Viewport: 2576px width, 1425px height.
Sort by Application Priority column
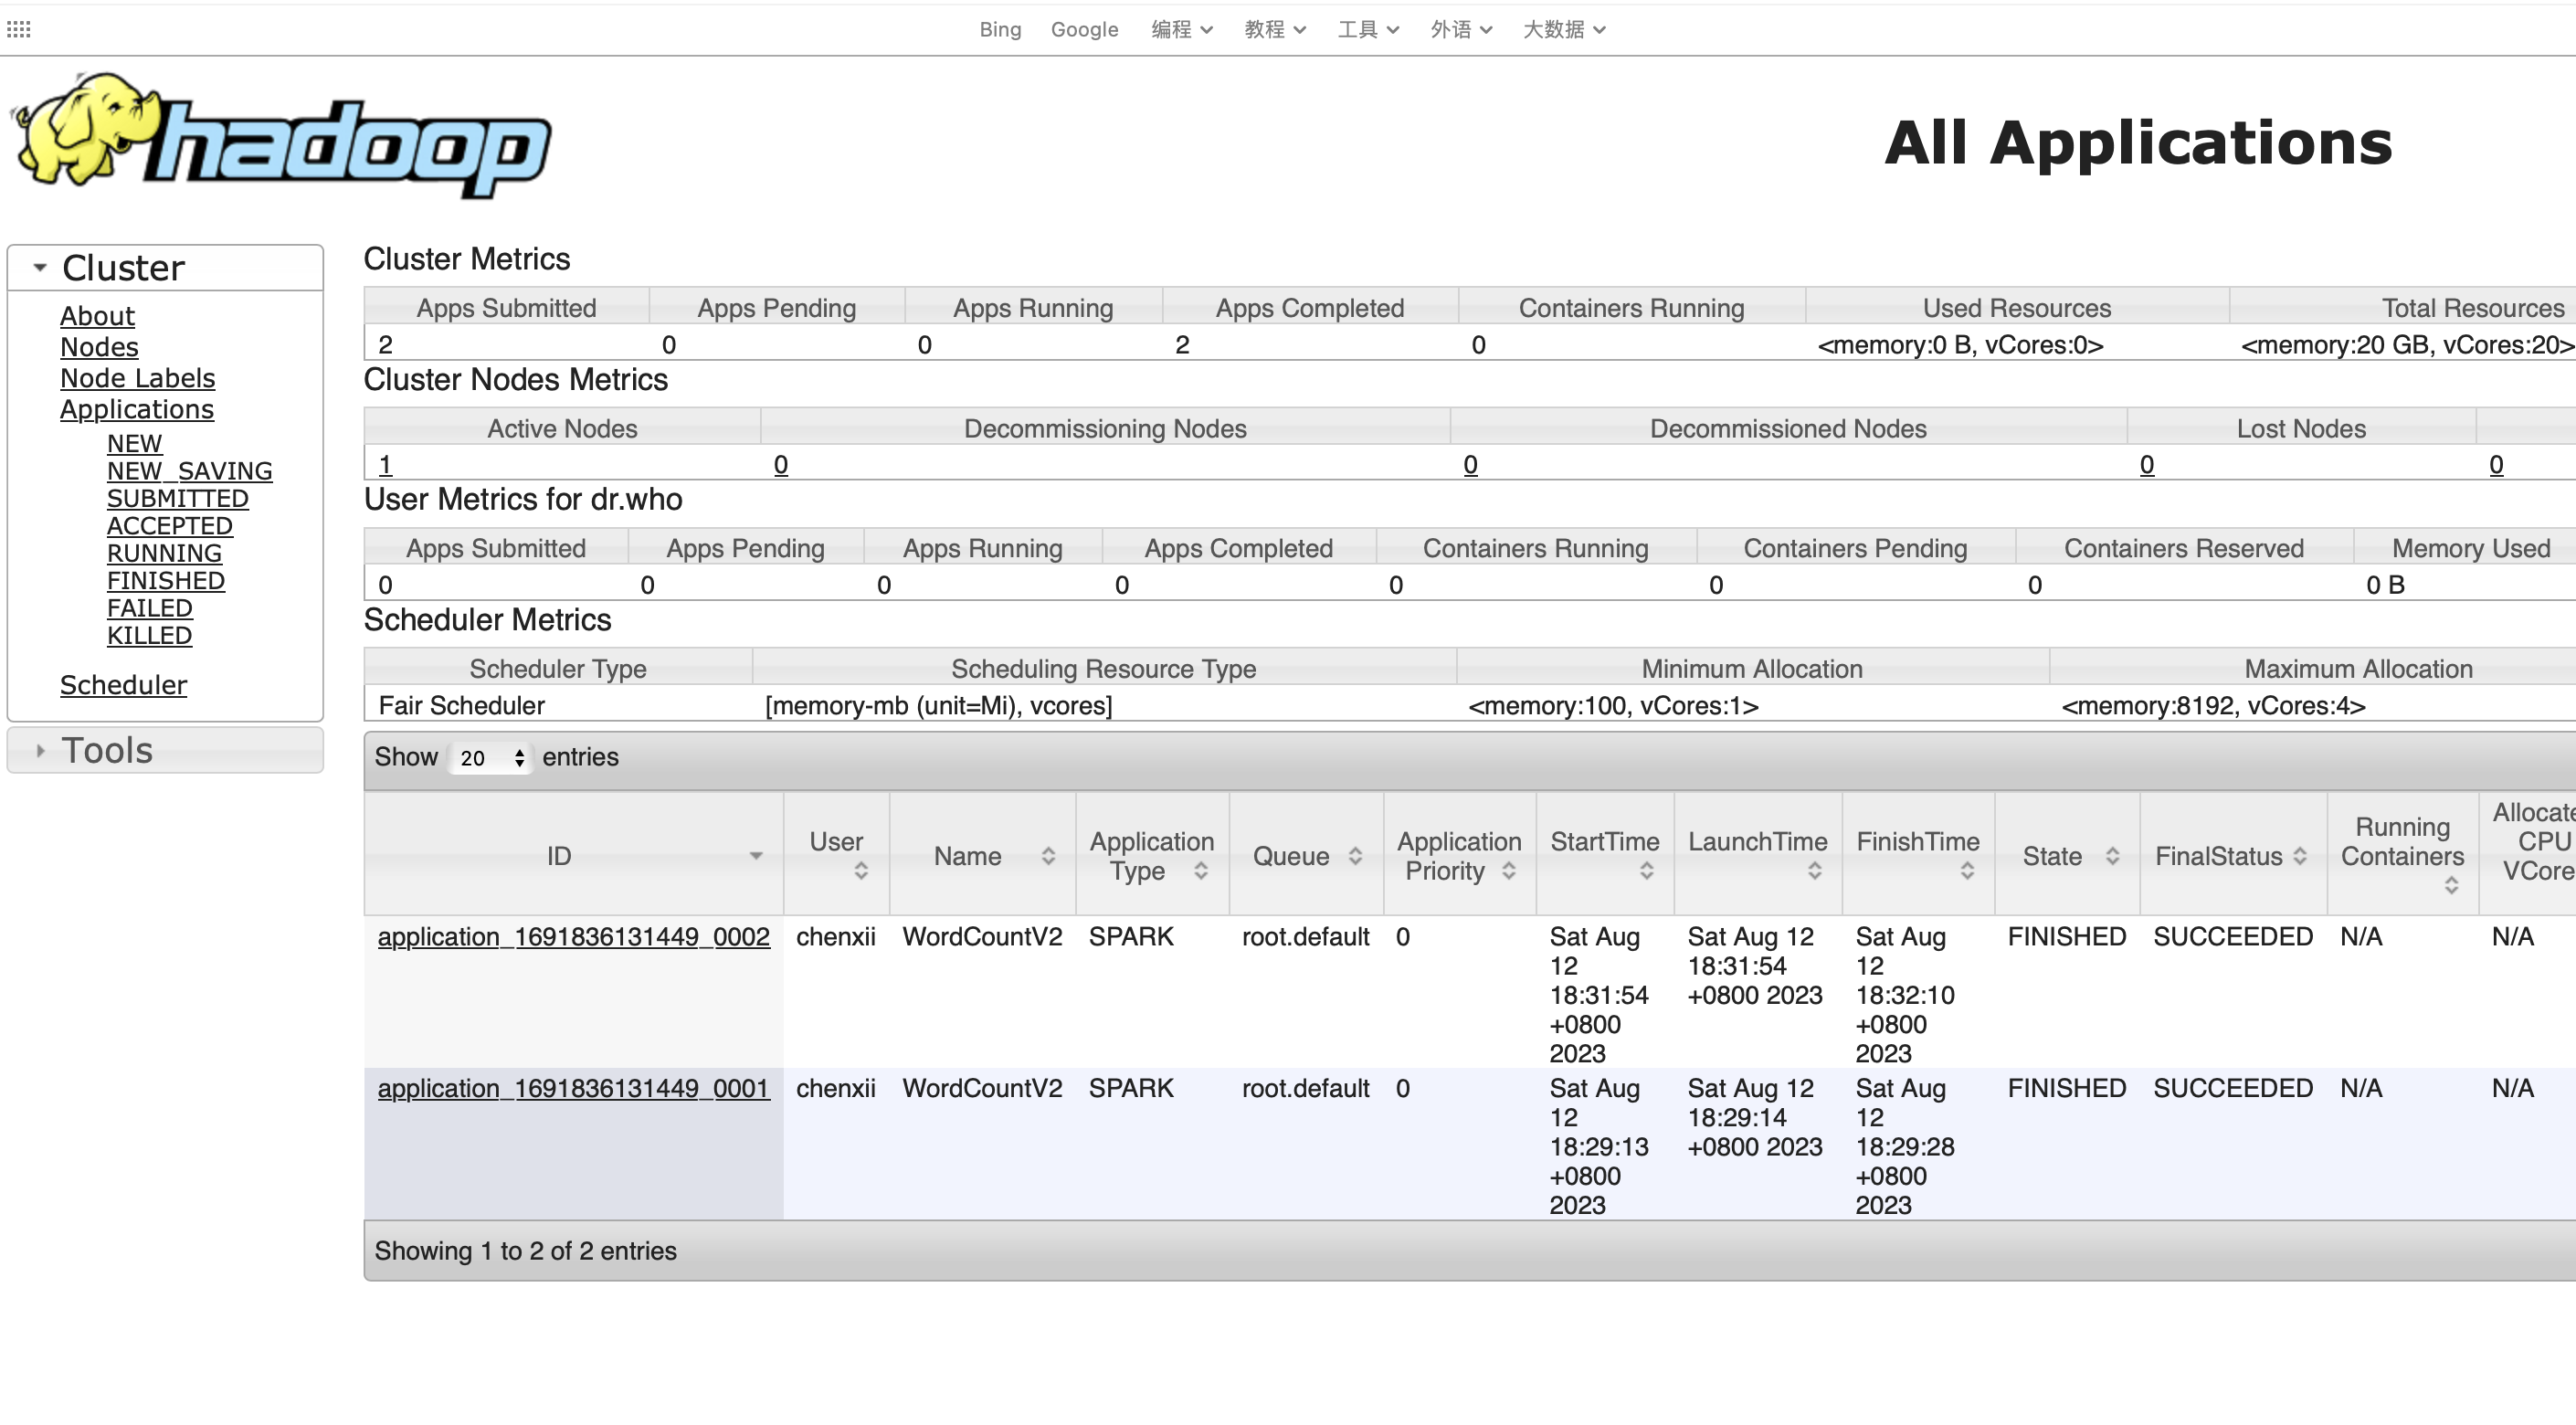coord(1508,871)
